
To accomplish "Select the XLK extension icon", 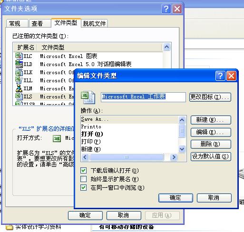I will tap(19, 72).
